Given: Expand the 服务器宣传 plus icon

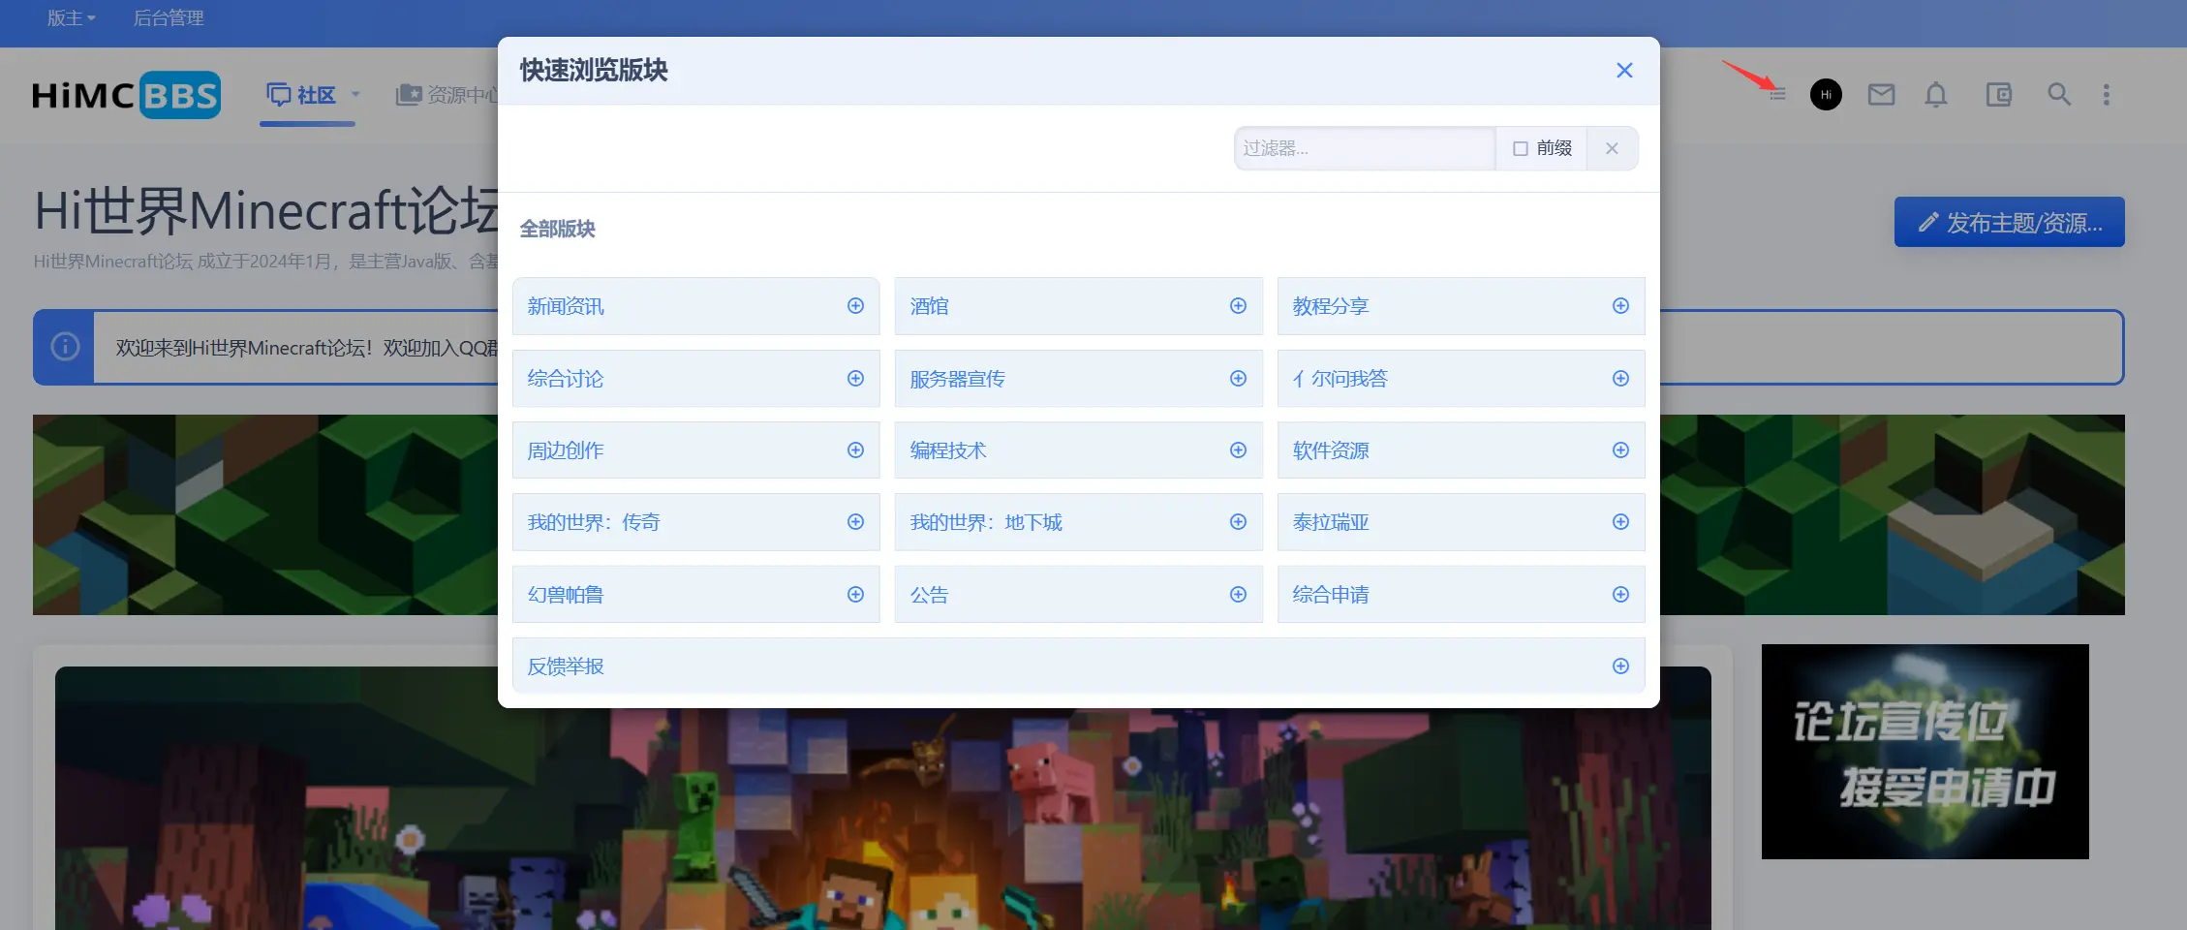Looking at the screenshot, I should coord(1238,379).
